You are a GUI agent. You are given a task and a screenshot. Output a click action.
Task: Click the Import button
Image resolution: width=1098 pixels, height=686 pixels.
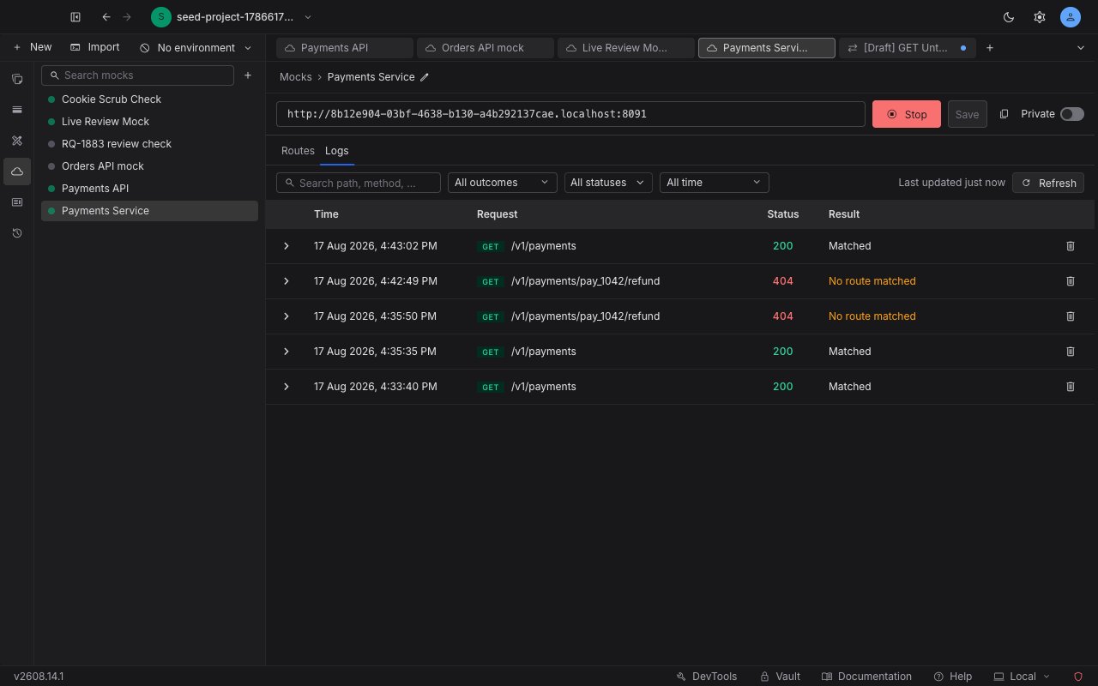(95, 48)
